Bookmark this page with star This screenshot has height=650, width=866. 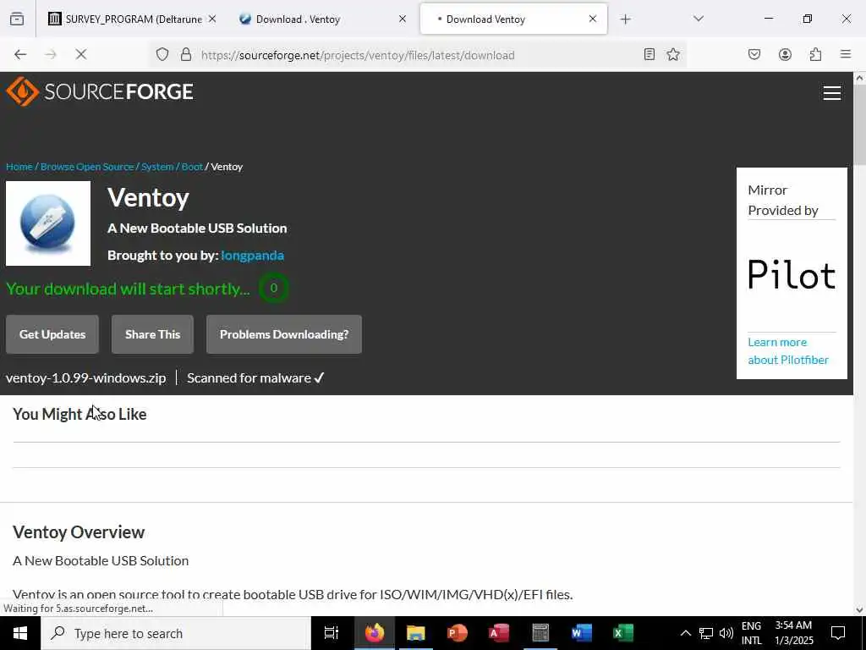click(672, 54)
